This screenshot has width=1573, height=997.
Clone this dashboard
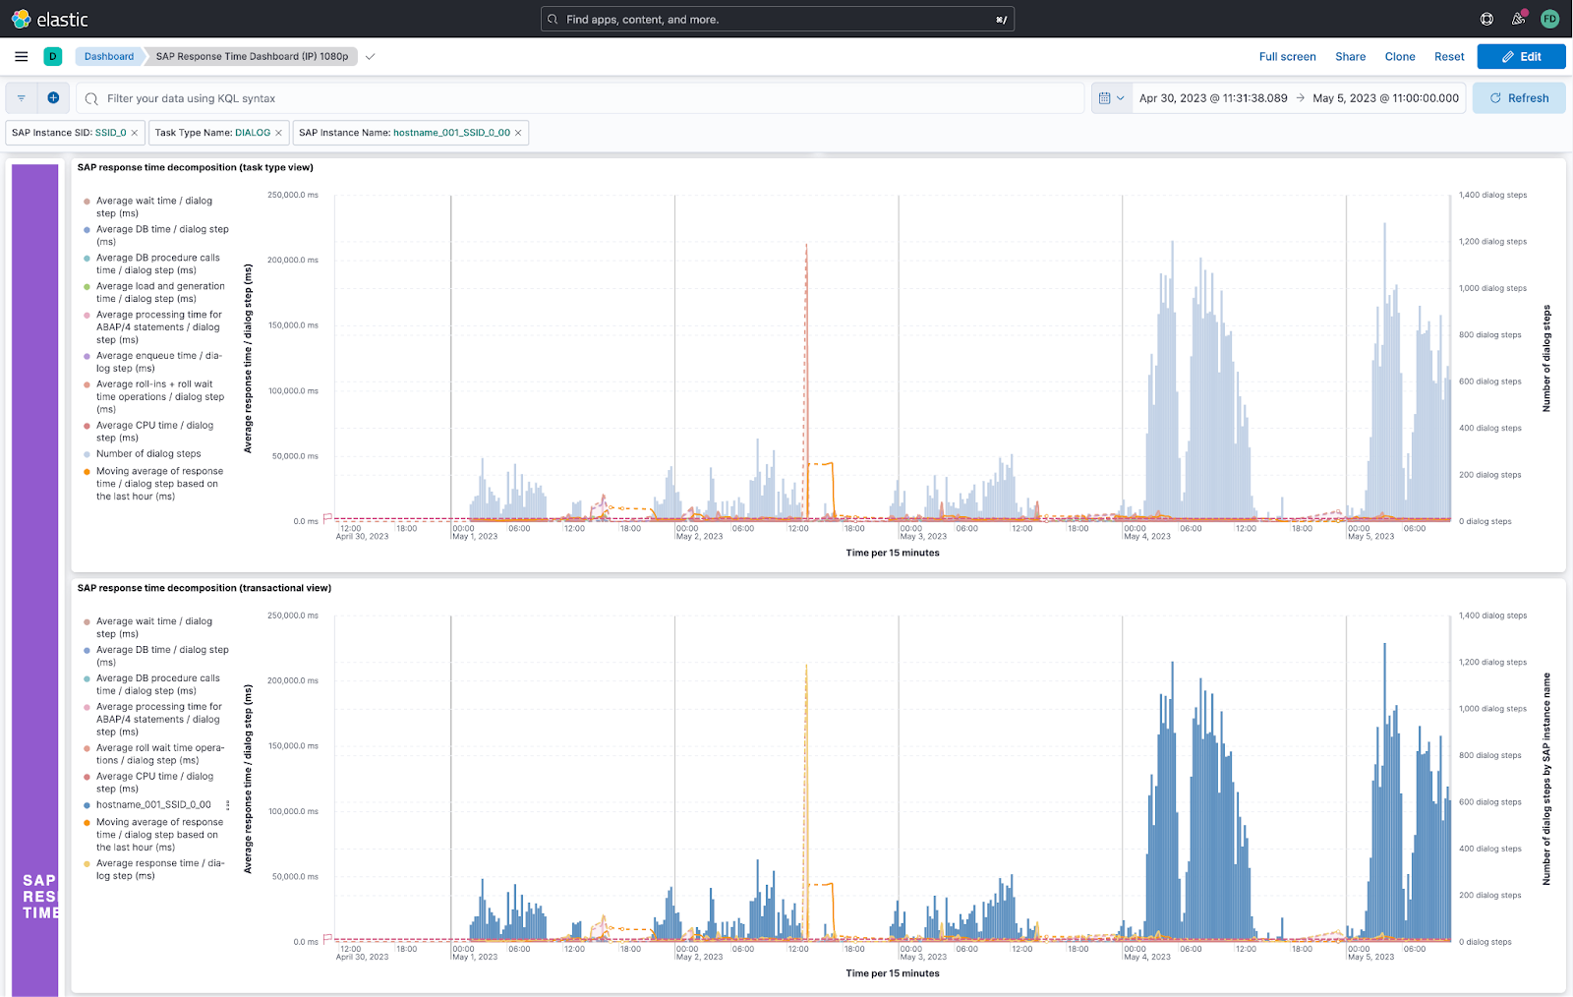(1400, 57)
